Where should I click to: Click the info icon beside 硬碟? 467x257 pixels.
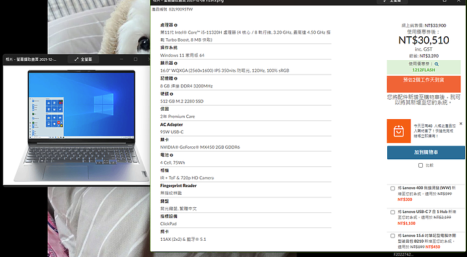tap(171, 94)
